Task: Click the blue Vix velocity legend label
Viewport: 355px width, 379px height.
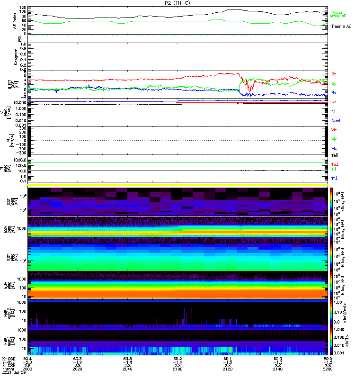Action: point(334,149)
